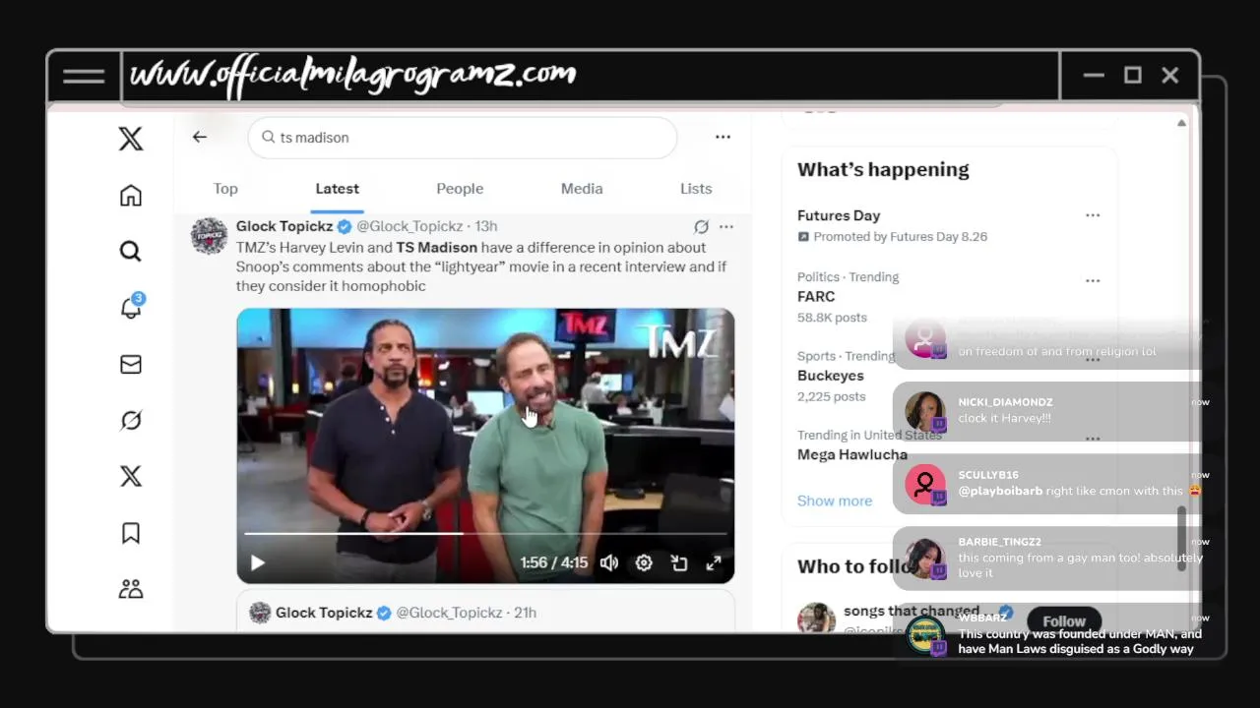This screenshot has width=1260, height=708.
Task: Go to Home feed icon
Action: coord(131,196)
